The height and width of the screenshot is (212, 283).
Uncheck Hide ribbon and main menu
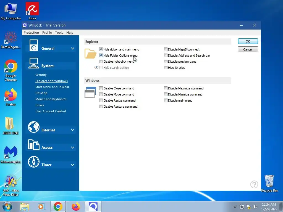(101, 49)
